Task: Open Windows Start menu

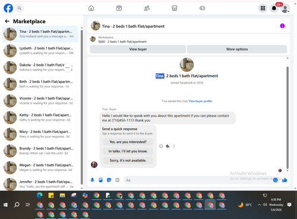Action: pos(5,205)
